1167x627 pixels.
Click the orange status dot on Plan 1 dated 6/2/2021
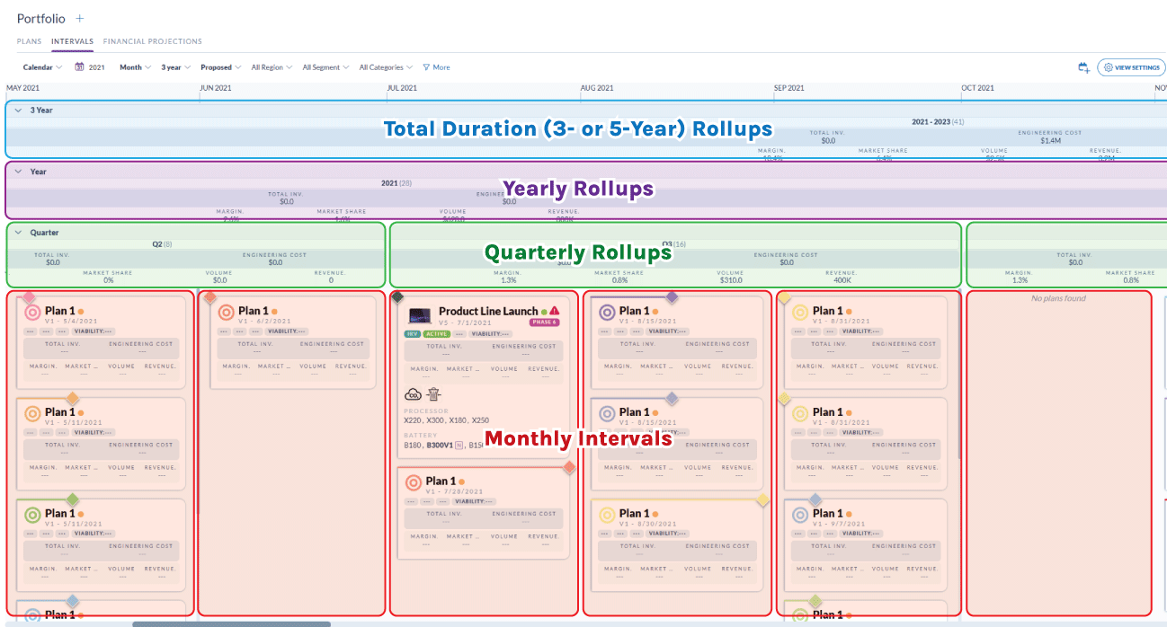click(274, 312)
